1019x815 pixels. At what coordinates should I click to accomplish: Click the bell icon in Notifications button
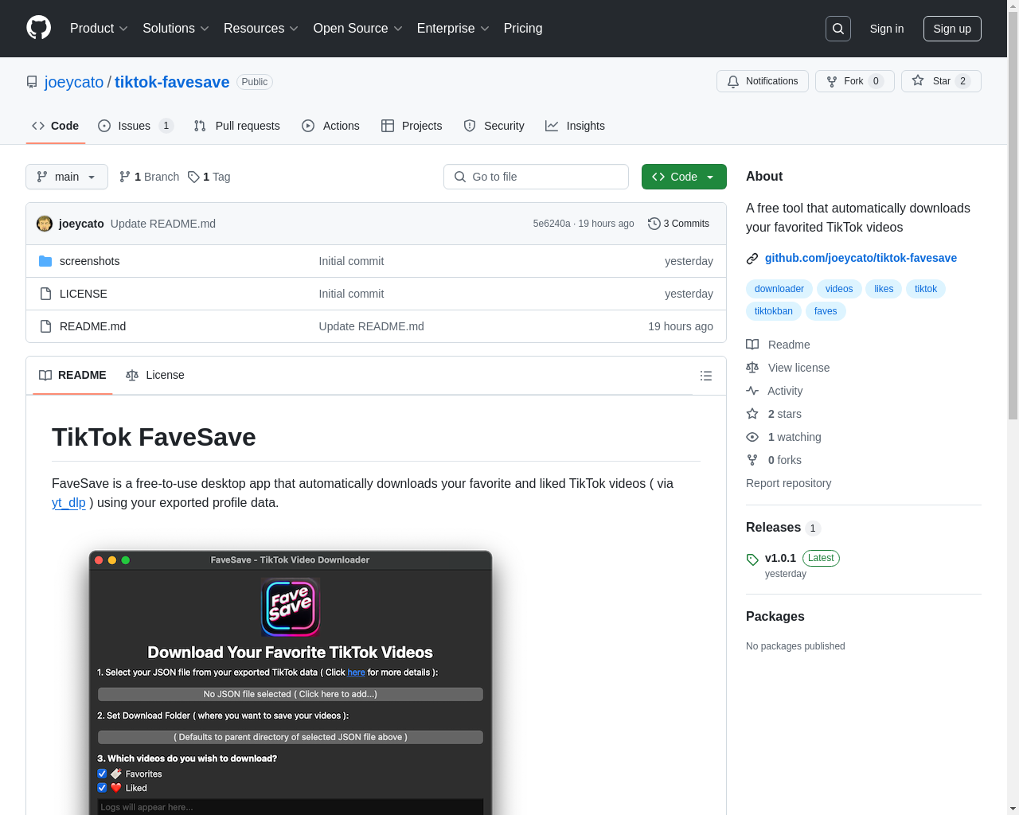point(733,81)
